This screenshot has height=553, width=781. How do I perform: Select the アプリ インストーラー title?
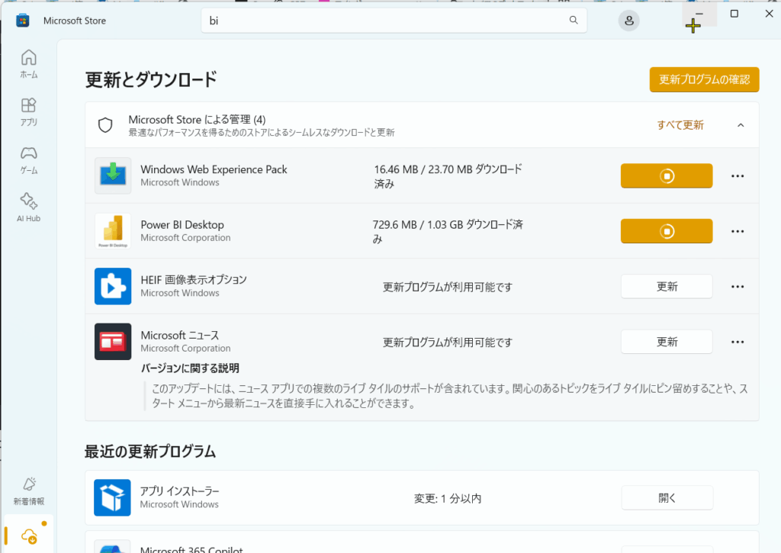(x=179, y=491)
